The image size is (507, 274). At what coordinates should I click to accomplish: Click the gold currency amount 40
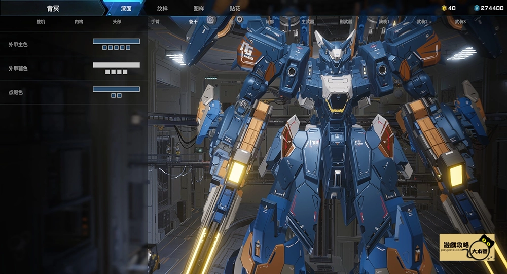[452, 8]
